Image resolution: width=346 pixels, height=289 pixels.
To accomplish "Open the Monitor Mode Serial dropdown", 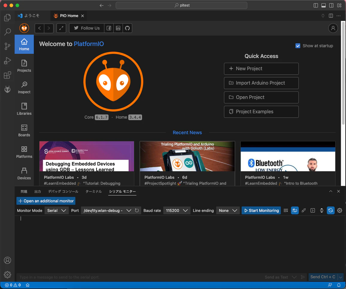I will pyautogui.click(x=57, y=210).
